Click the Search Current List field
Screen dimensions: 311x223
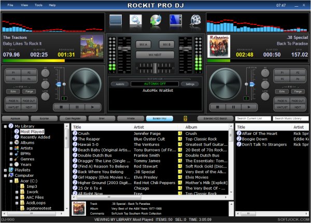pos(253,118)
